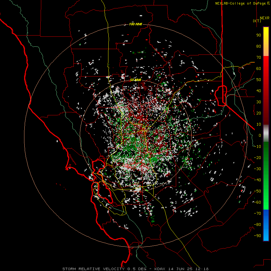Click the 0 value on velocity scale

tap(260, 135)
